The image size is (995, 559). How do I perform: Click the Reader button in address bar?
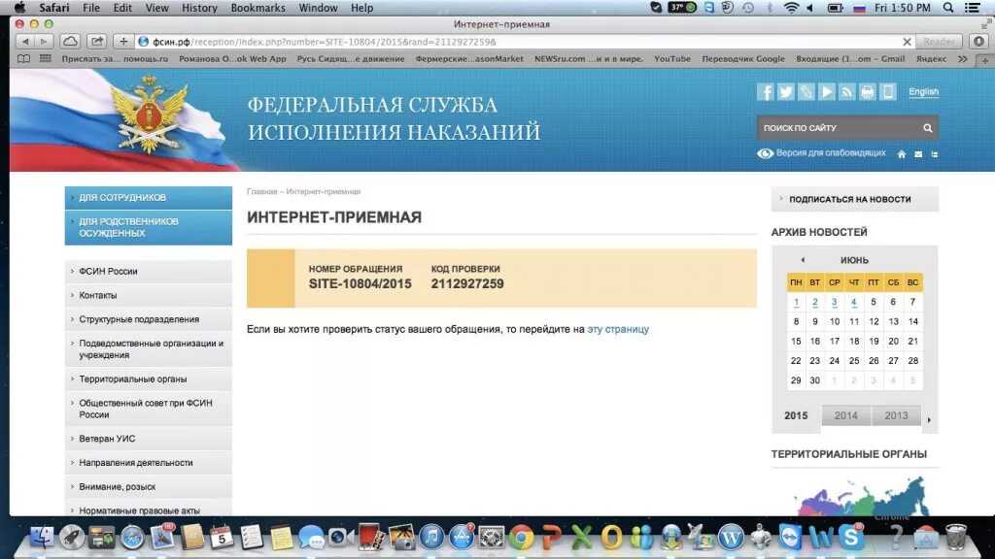[940, 42]
